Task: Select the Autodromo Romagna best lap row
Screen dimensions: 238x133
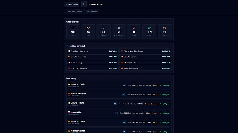Action: coord(92,51)
